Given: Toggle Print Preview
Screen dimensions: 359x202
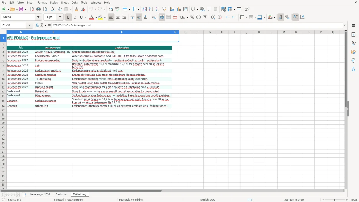Looking at the screenshot, I should 45,9.
